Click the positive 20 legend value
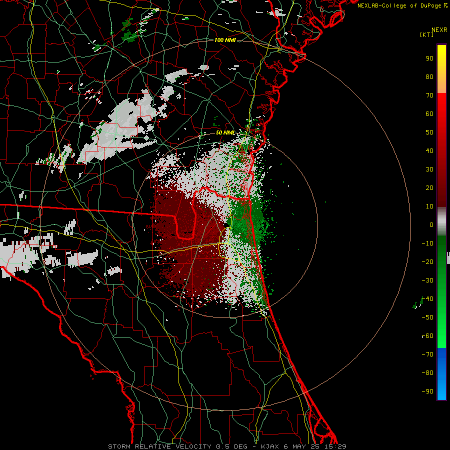 click(429, 188)
